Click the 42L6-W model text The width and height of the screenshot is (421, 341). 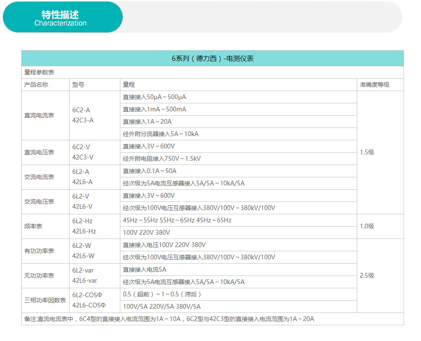pyautogui.click(x=83, y=256)
